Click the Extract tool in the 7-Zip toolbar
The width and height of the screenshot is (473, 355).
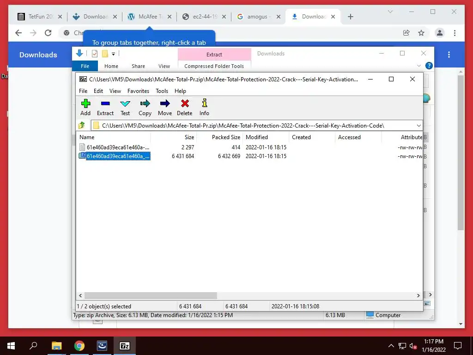coord(105,107)
